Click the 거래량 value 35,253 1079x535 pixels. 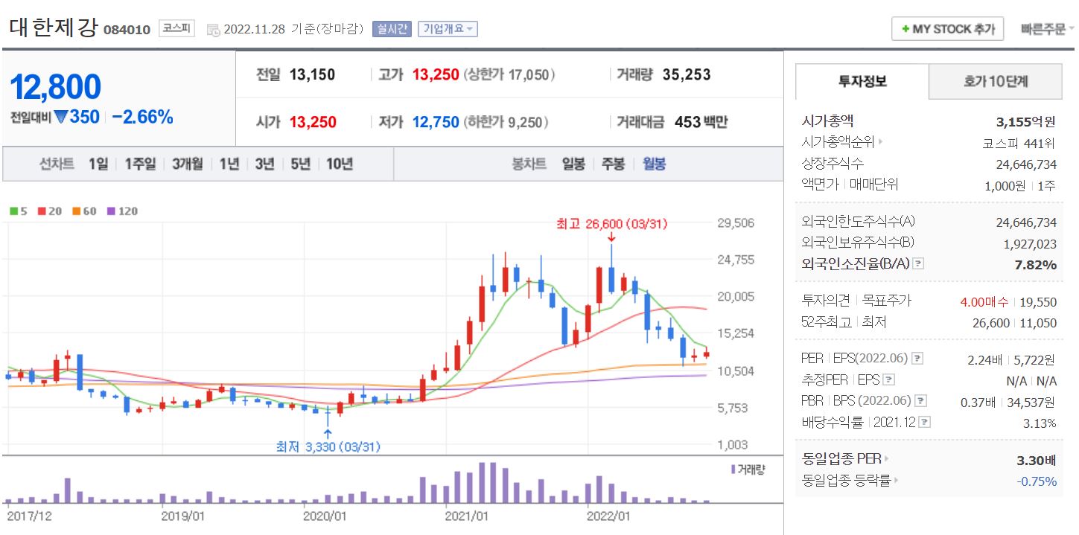(686, 74)
